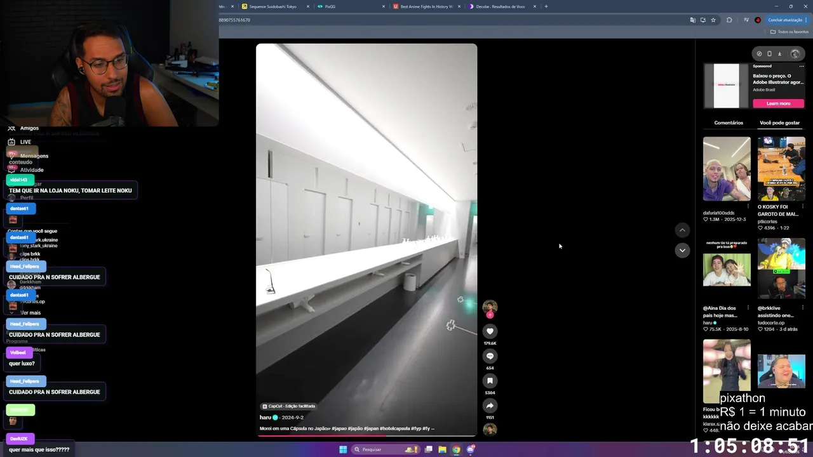Bookmark this page with the star icon
Screen dimensions: 813x457
[713, 20]
